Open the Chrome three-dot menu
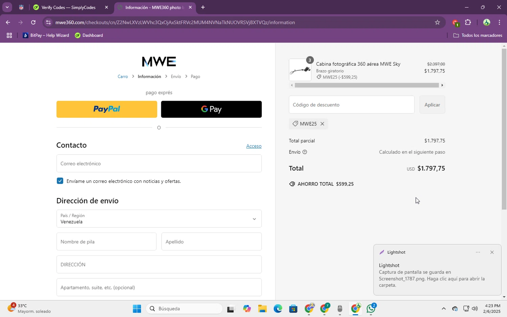507x317 pixels. [x=500, y=23]
